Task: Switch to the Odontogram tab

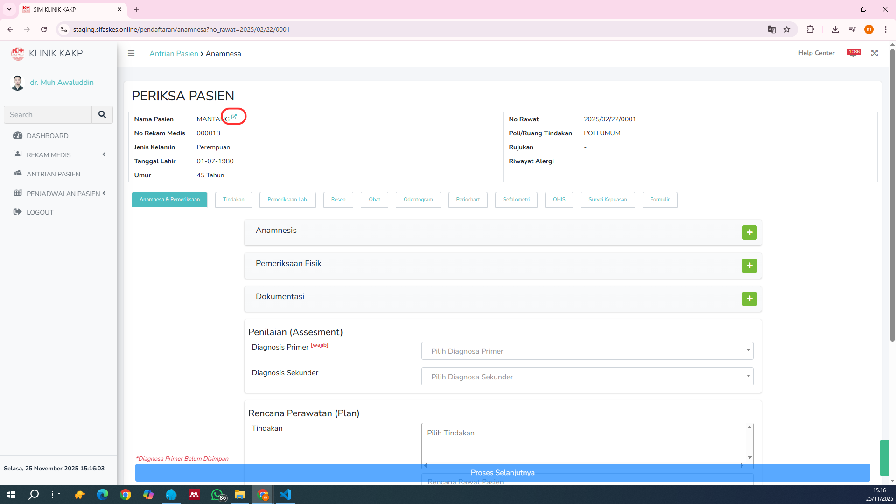Action: click(x=418, y=200)
